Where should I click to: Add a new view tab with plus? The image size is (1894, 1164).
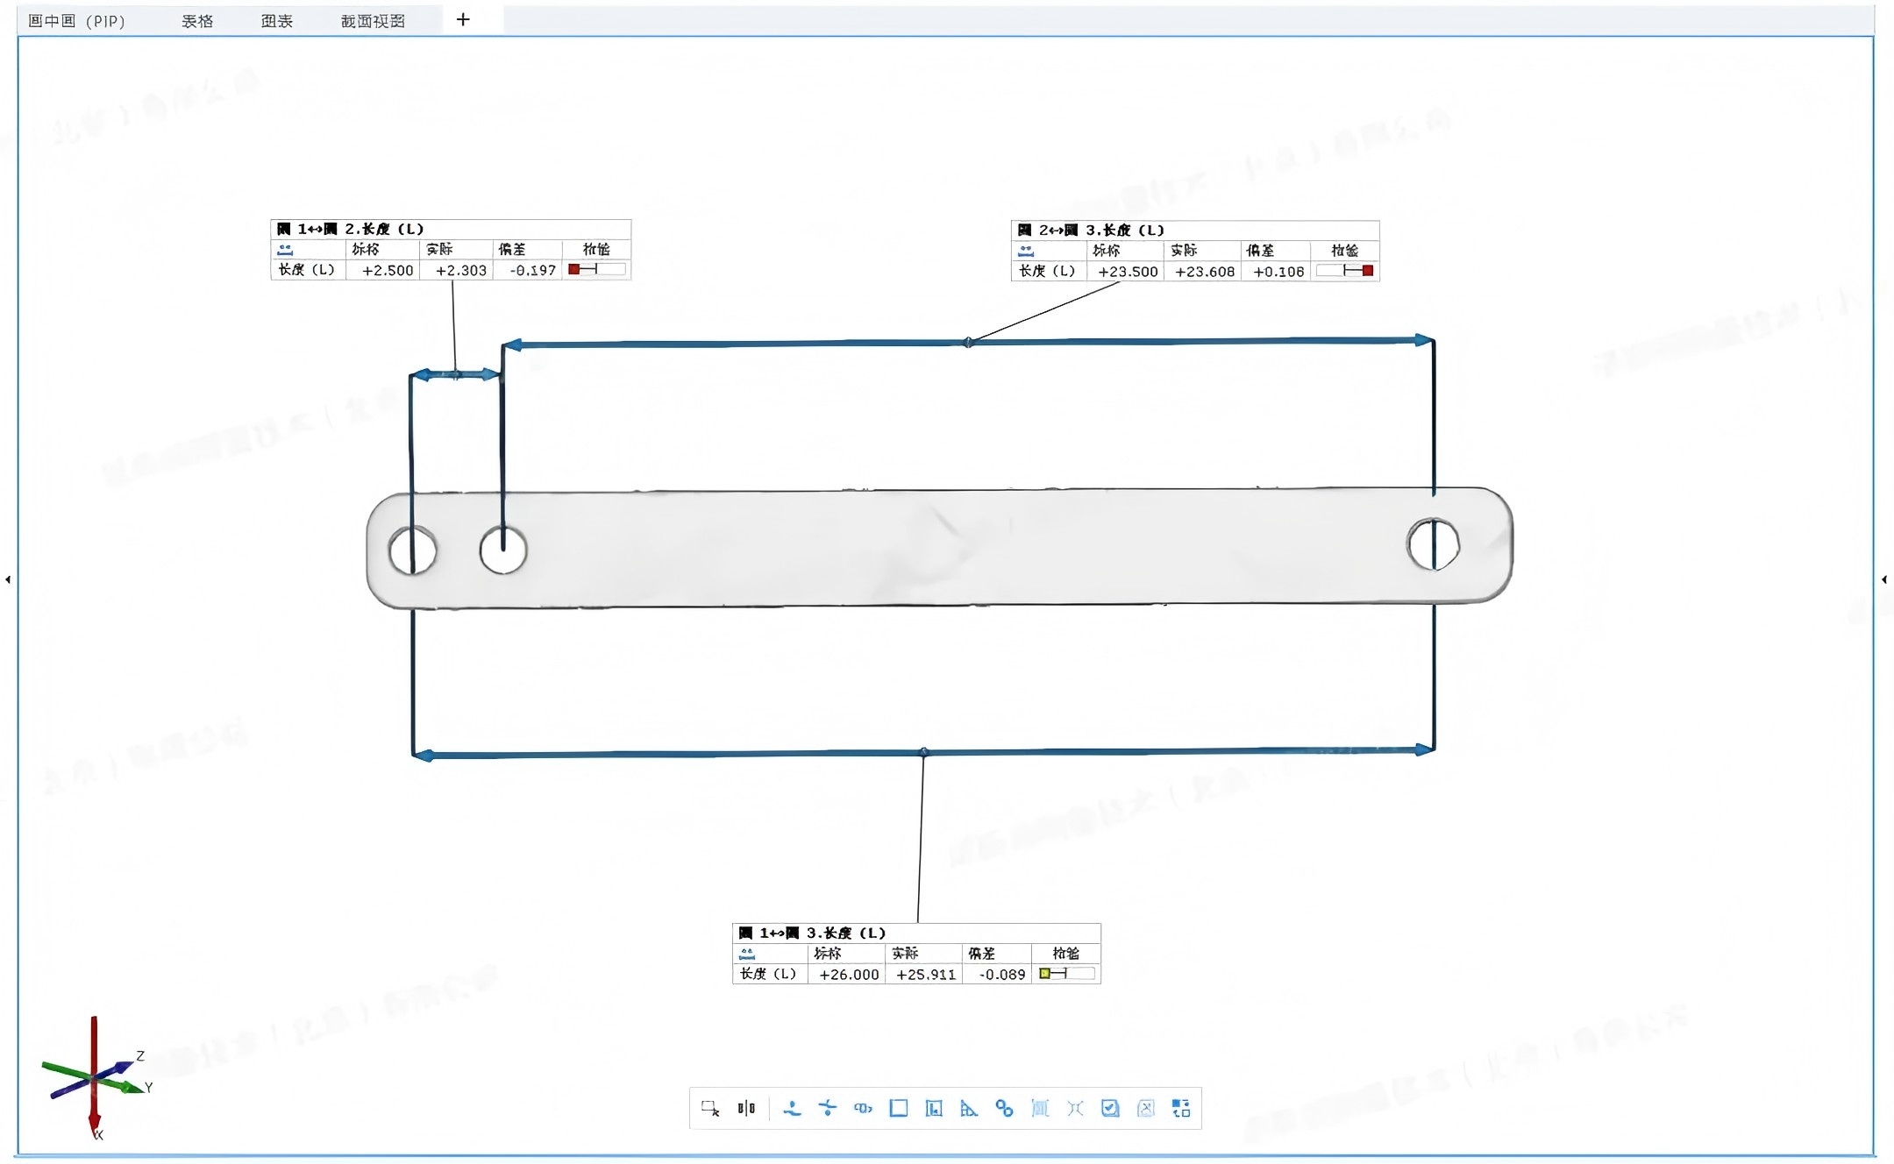[463, 19]
